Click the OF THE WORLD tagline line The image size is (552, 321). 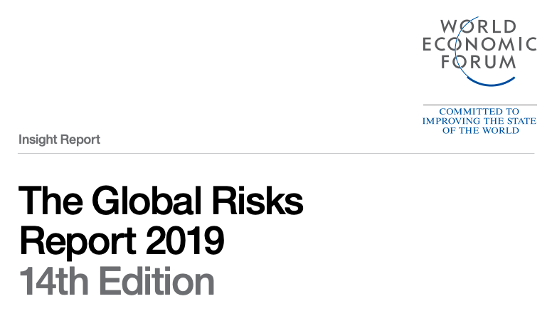pyautogui.click(x=481, y=130)
